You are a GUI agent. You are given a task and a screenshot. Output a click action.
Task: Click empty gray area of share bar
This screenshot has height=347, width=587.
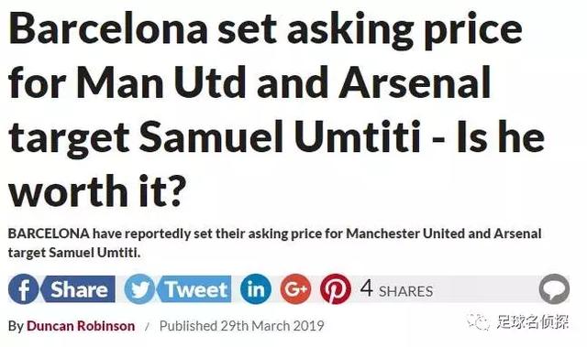(487, 289)
